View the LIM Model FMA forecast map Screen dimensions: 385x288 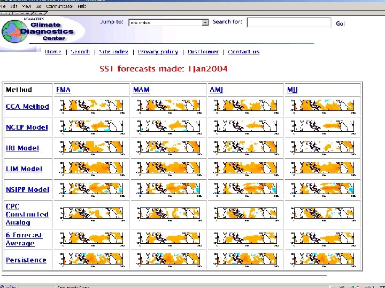(91, 169)
